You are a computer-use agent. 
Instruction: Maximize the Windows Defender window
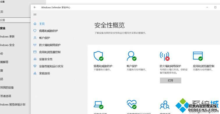tap(215, 7)
